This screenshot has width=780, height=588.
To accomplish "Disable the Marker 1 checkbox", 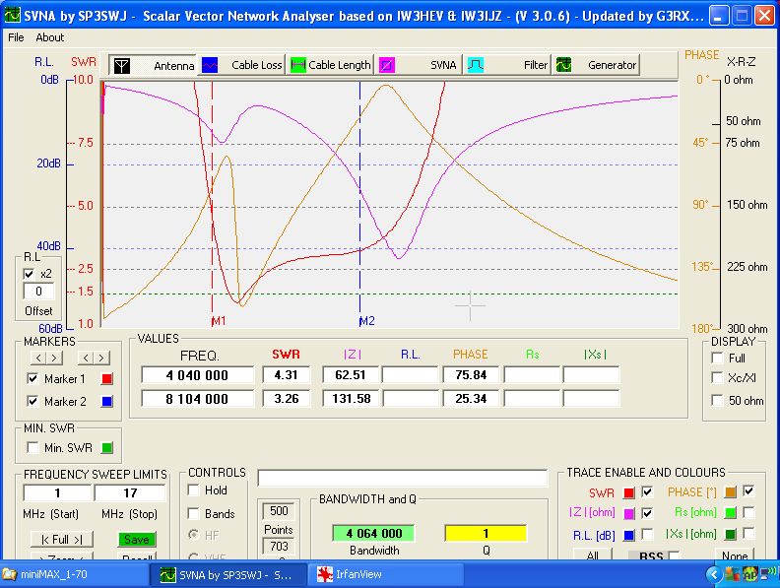I will (x=33, y=378).
